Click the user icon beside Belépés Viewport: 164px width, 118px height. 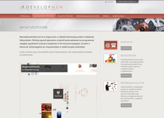pyautogui.click(x=106, y=2)
